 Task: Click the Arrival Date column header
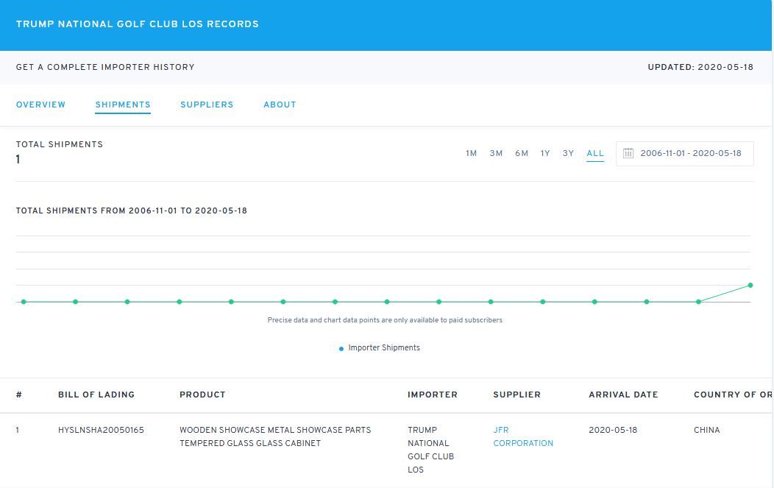click(623, 395)
